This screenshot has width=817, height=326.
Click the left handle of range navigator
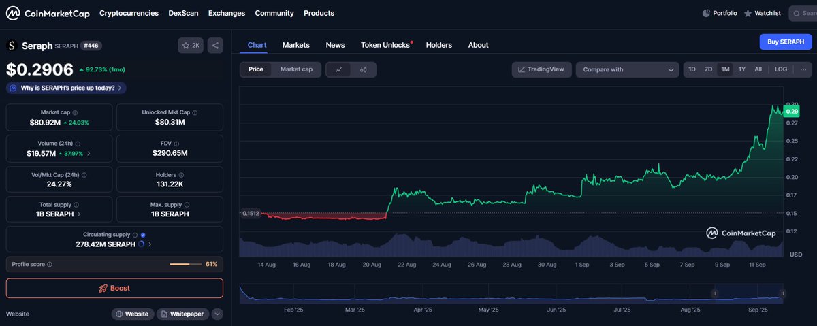[x=714, y=293]
